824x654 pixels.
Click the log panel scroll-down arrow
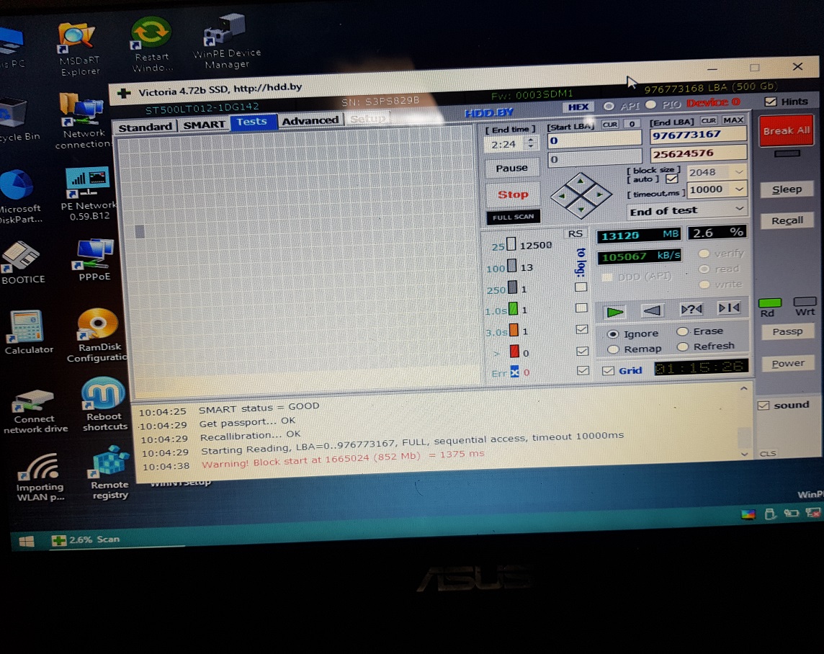[744, 454]
